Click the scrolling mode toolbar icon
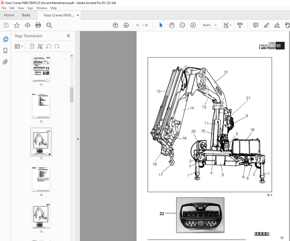290x241 pixels. (x=240, y=25)
